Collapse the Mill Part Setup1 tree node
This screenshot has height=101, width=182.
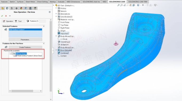click(x=10, y=54)
